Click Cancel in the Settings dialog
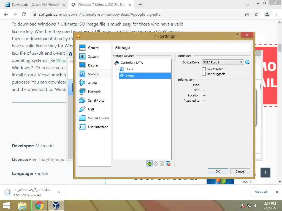282x211 pixels. pyautogui.click(x=240, y=171)
